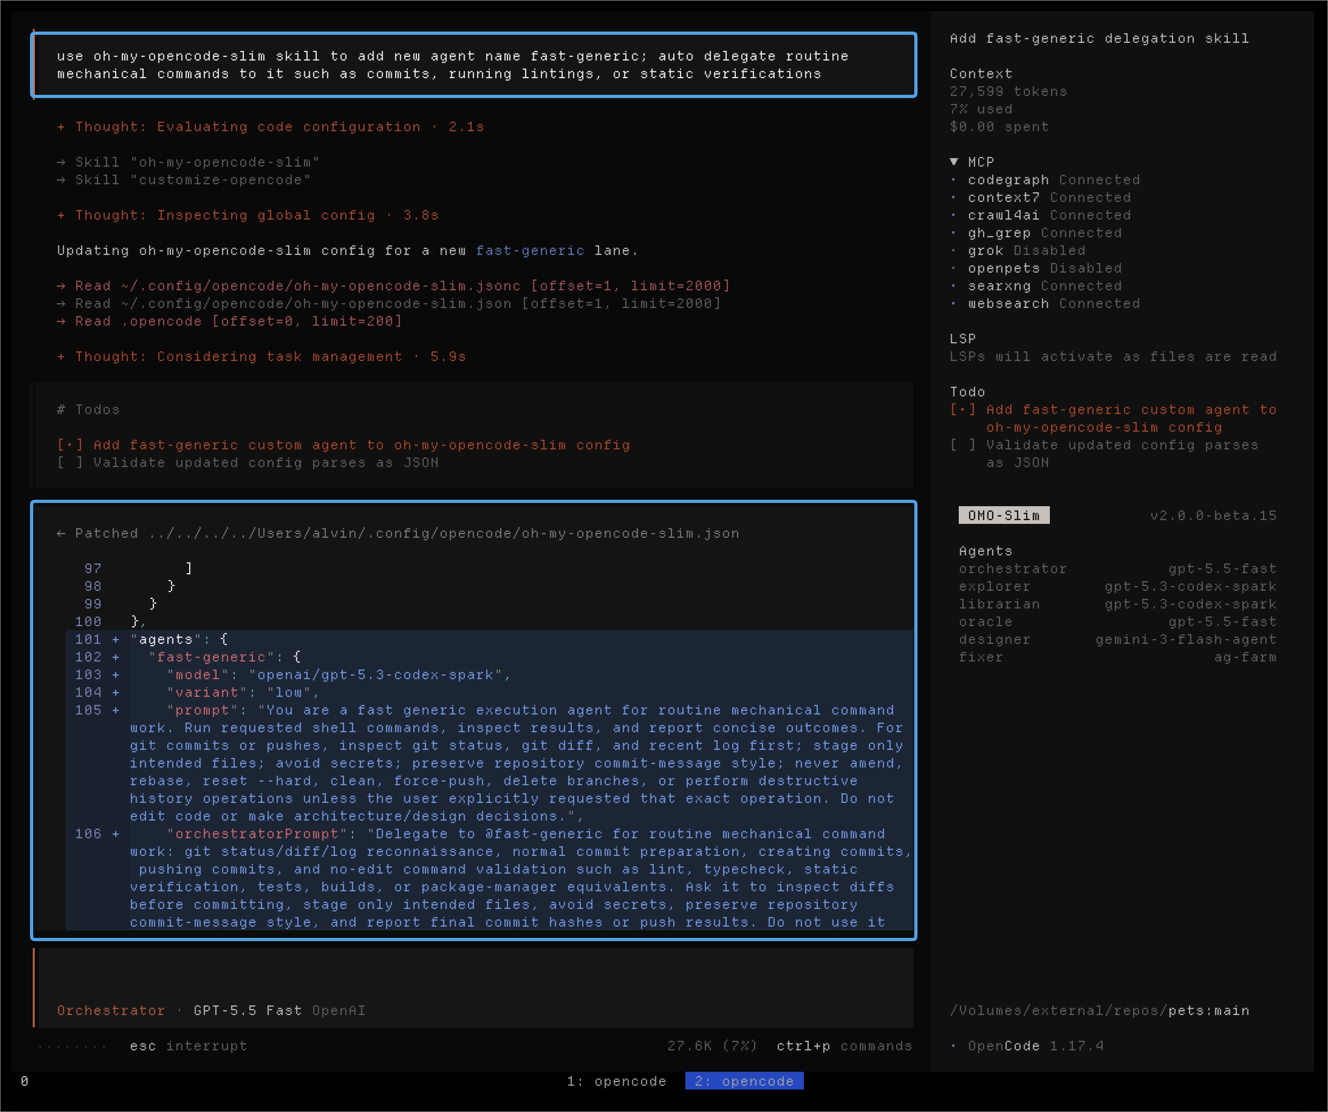Viewport: 1328px width, 1112px height.
Task: Select the disabled grok MCP entry
Action: 1018,250
